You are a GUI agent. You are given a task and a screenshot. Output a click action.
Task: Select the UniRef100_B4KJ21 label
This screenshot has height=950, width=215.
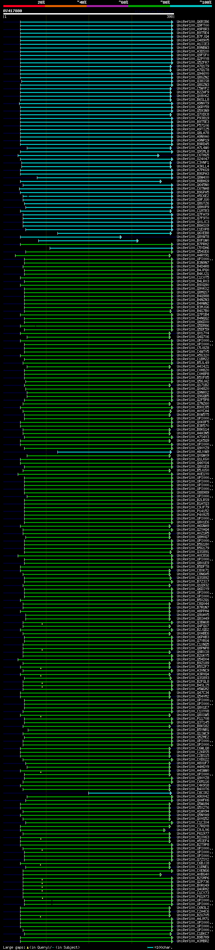(x=192, y=274)
